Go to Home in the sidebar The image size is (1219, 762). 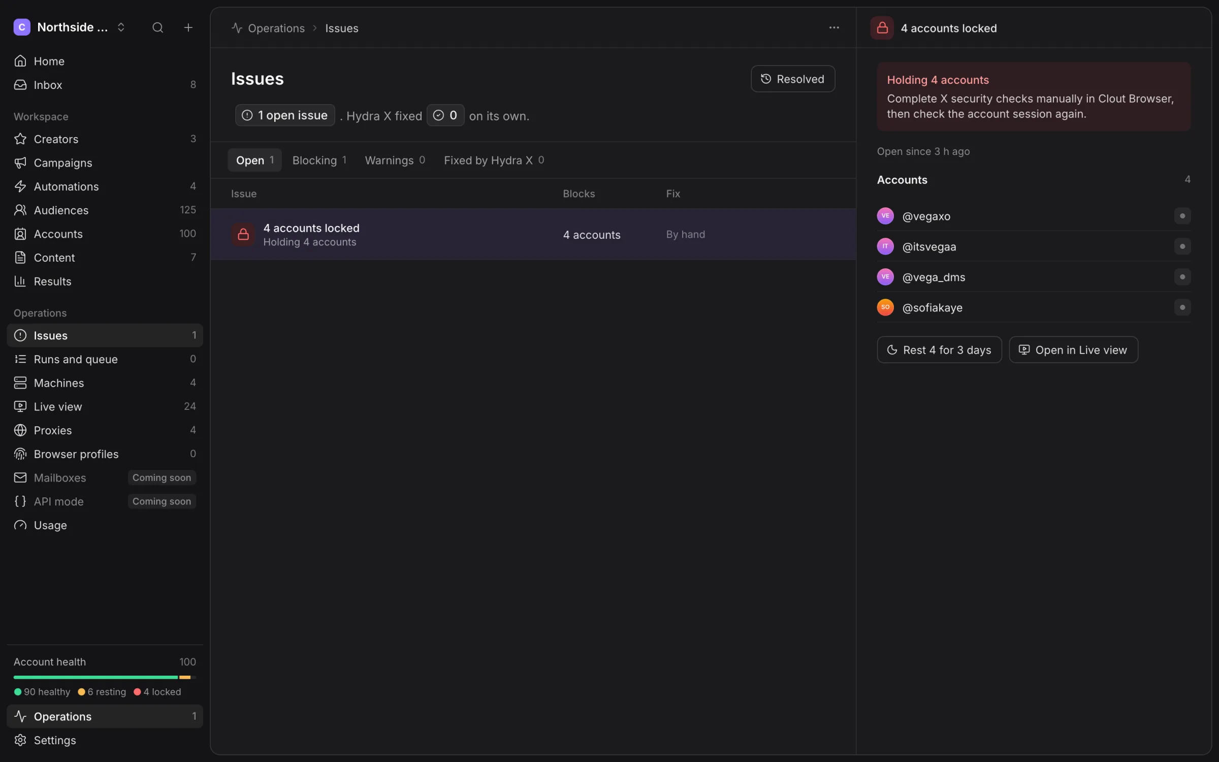[x=105, y=61]
